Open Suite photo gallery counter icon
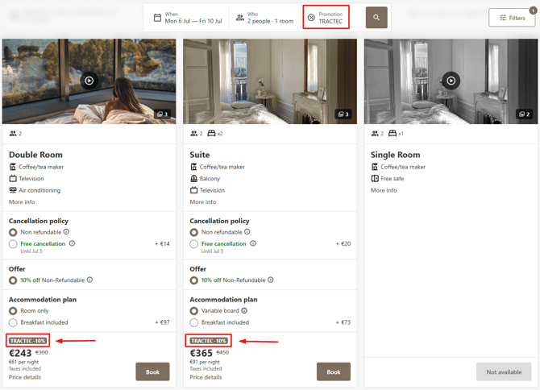Viewport: 540px width, 390px height. pyautogui.click(x=343, y=114)
